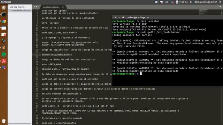Click 'luego se deben de validar' line
The height and width of the screenshot is (125, 223).
click(x=68, y=59)
